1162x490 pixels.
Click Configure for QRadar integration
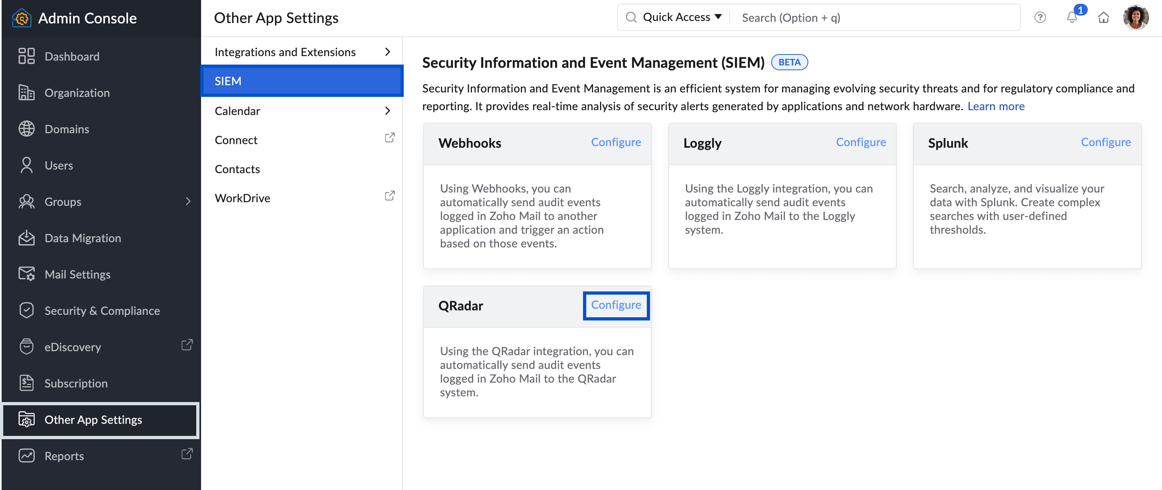coord(615,306)
